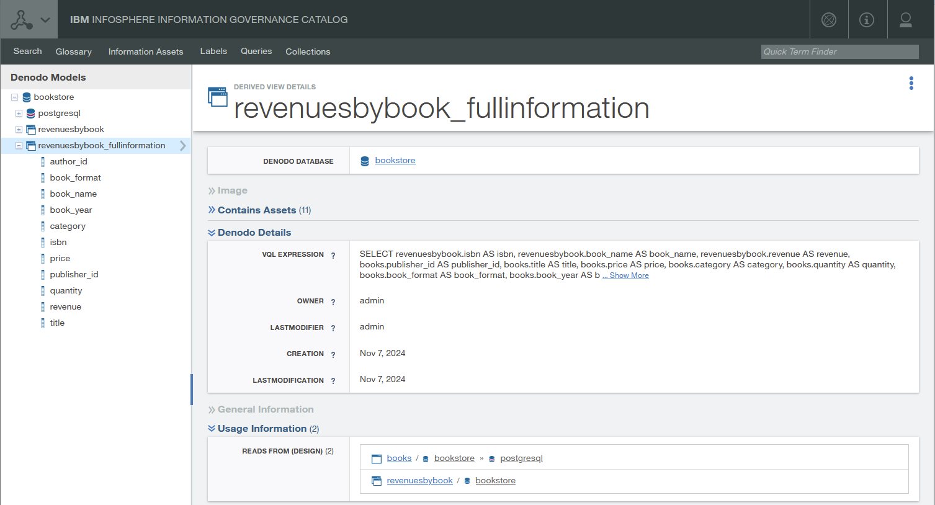935x505 pixels.
Task: Select the title column in the tree
Action: [57, 323]
